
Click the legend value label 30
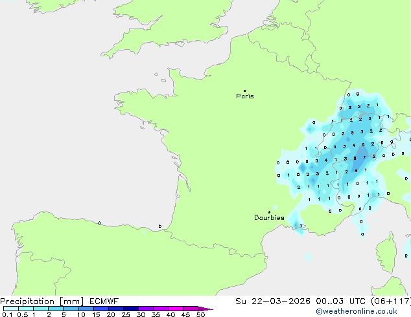141,314
